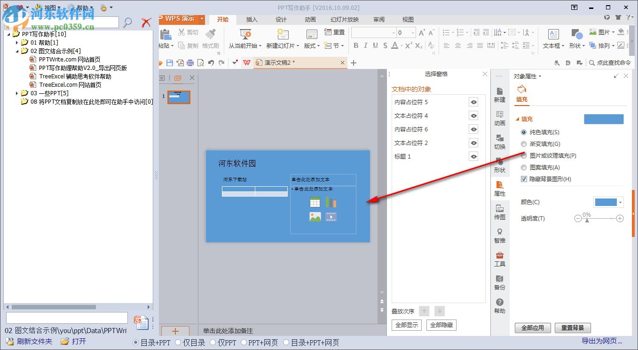Select the 纯色填充(S) radio button

[524, 132]
